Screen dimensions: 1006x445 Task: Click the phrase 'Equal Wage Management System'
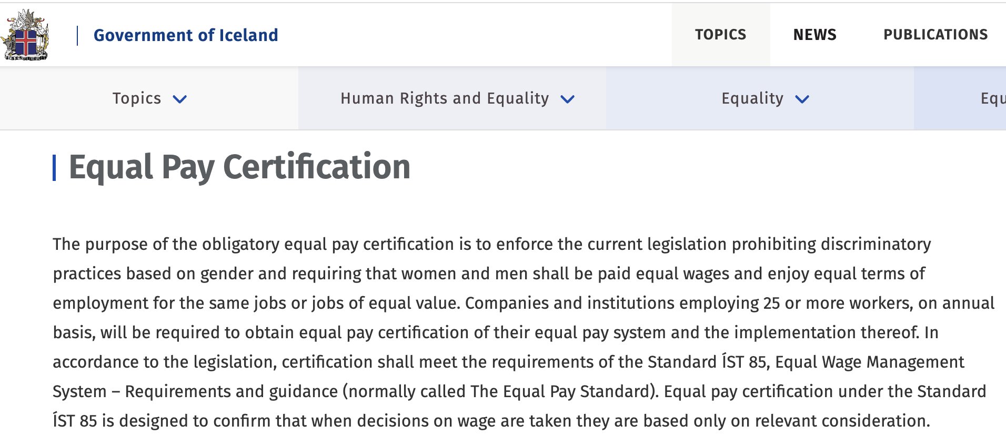point(870,362)
